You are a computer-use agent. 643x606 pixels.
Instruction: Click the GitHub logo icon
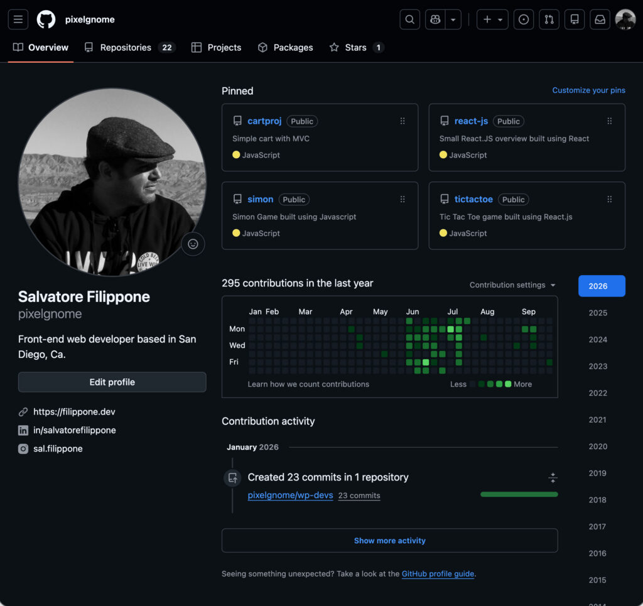46,19
